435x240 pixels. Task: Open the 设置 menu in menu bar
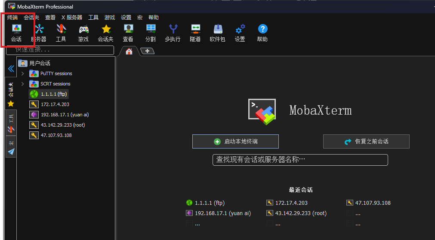point(126,18)
